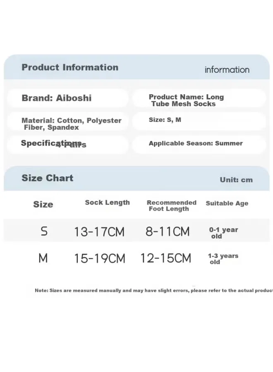Click the Size column header
This screenshot has height=372, width=273.
pos(43,204)
